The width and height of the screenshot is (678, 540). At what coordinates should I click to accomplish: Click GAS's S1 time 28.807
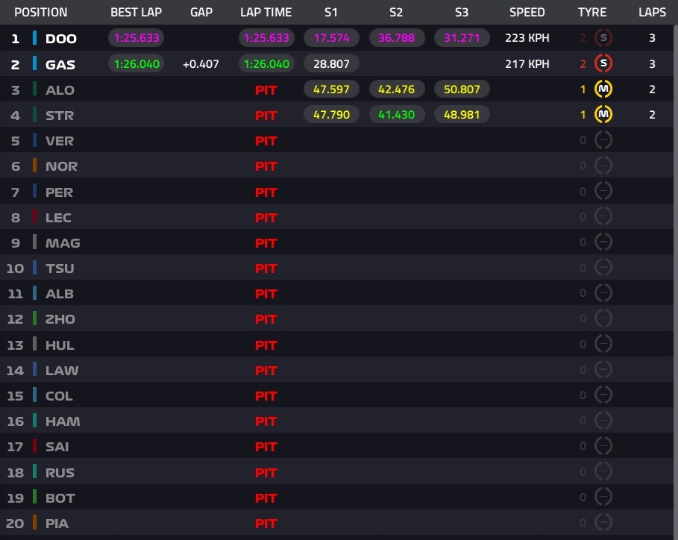tap(332, 63)
